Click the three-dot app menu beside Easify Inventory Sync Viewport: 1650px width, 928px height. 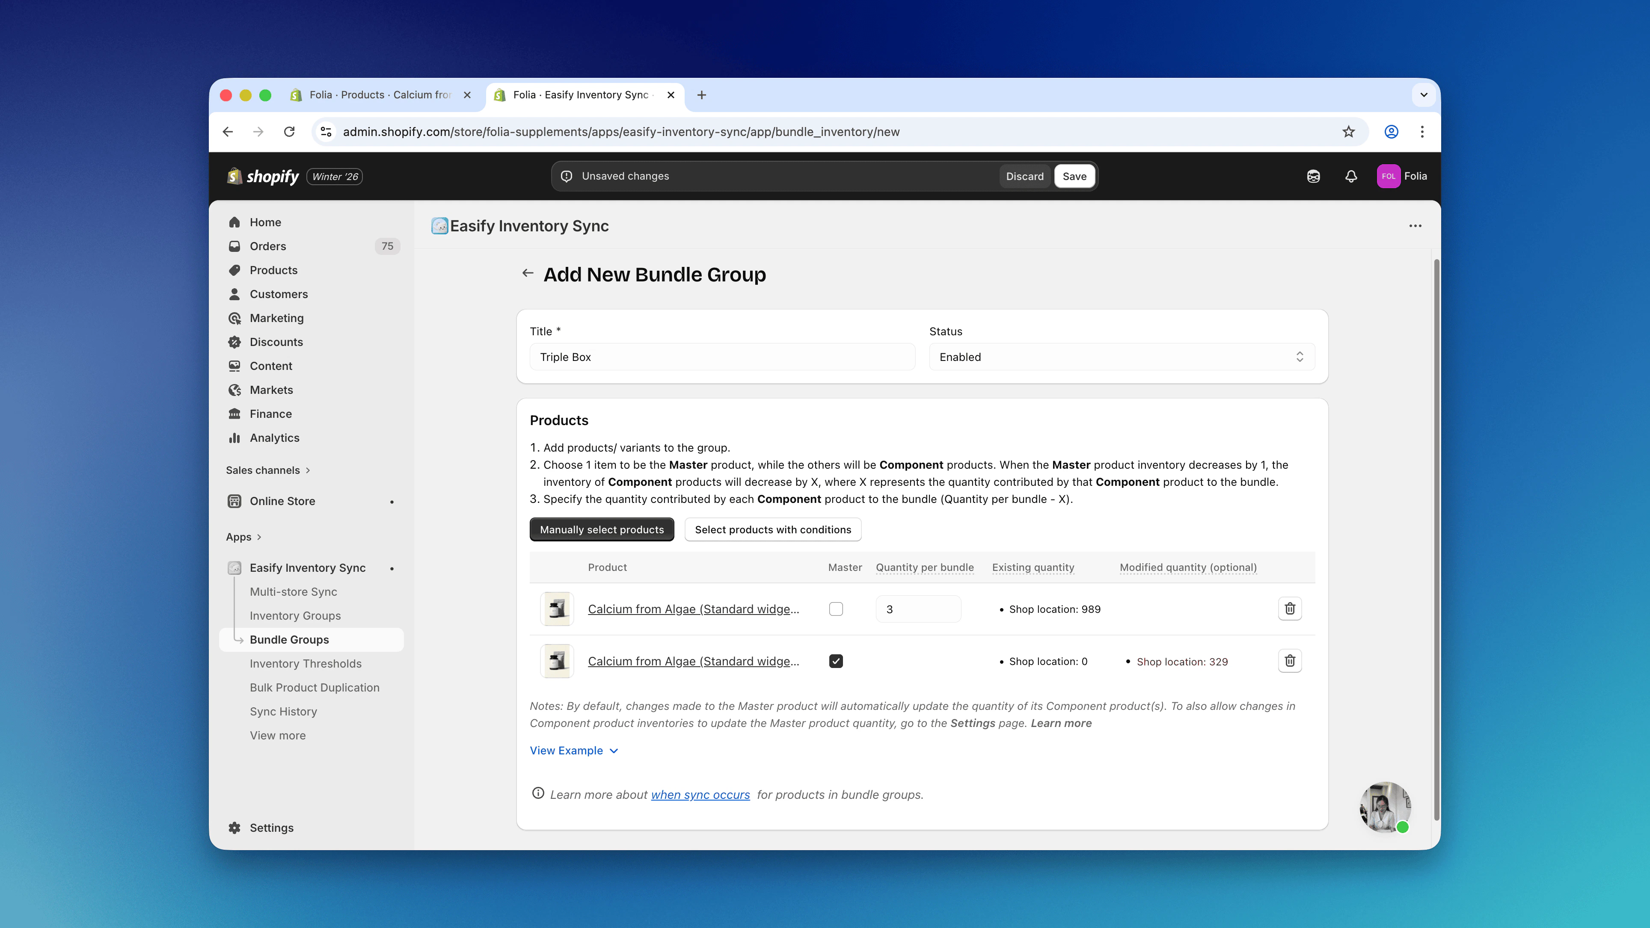[x=1415, y=226]
